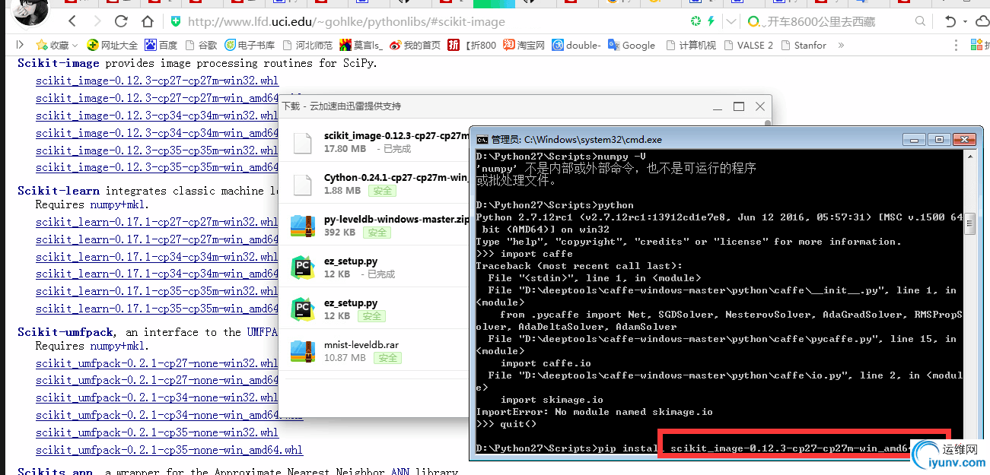The height and width of the screenshot is (475, 990).
Task: Open the 百度 bookmark
Action: click(x=161, y=45)
